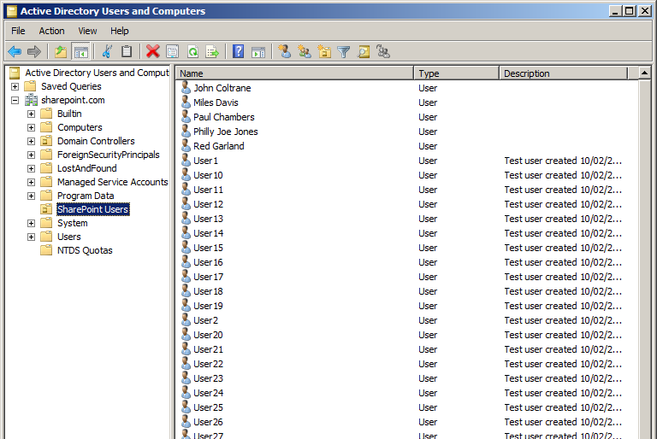Select the Paul Chambers user row
Viewport: 657px width, 439px height.
click(224, 117)
